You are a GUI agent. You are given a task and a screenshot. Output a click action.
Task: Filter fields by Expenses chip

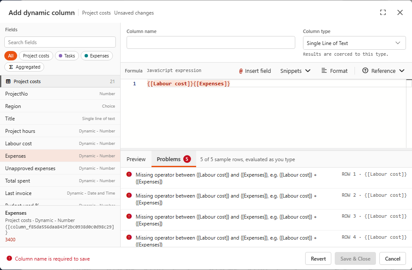97,56
